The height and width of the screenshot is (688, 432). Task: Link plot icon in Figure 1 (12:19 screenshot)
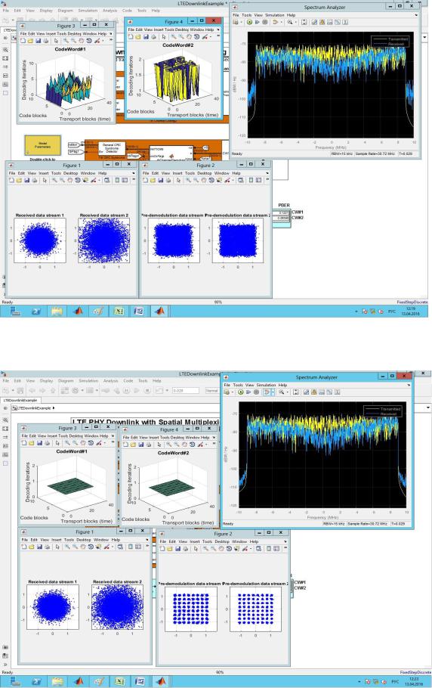107,180
